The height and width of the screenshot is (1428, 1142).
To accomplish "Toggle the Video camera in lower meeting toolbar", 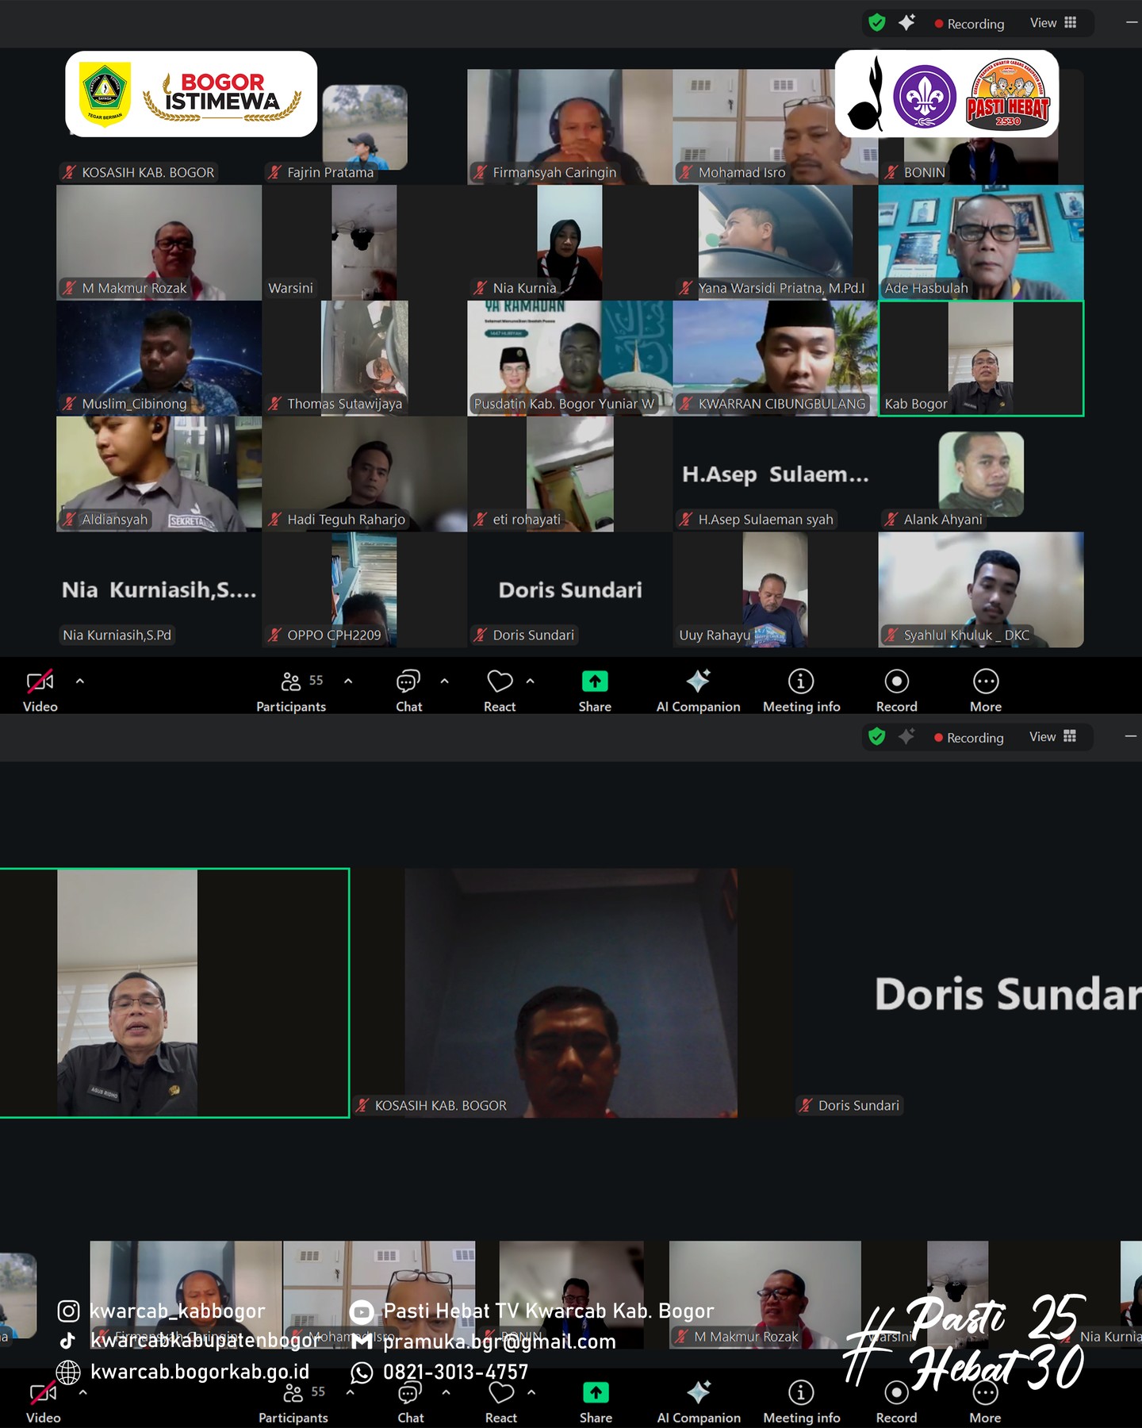I will (x=43, y=1393).
